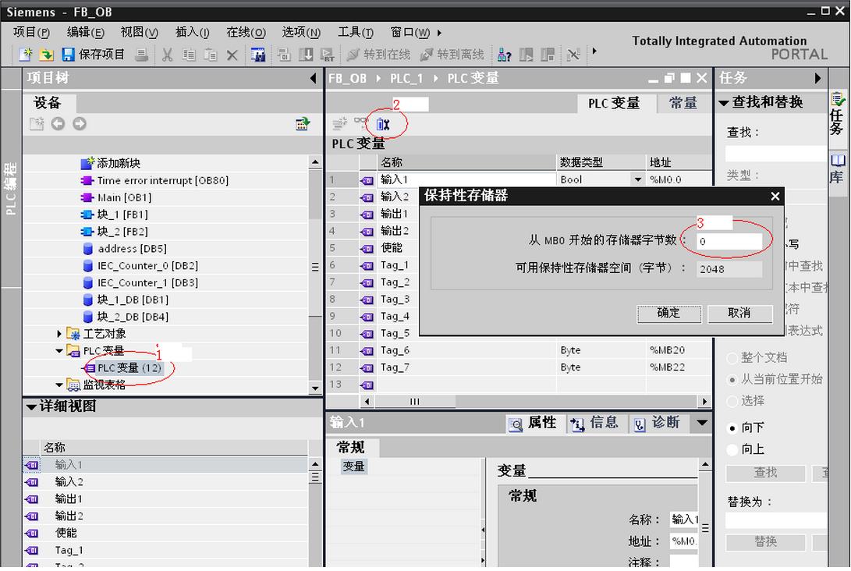
Task: Switch to the 信息 inspector tab
Action: pos(594,423)
